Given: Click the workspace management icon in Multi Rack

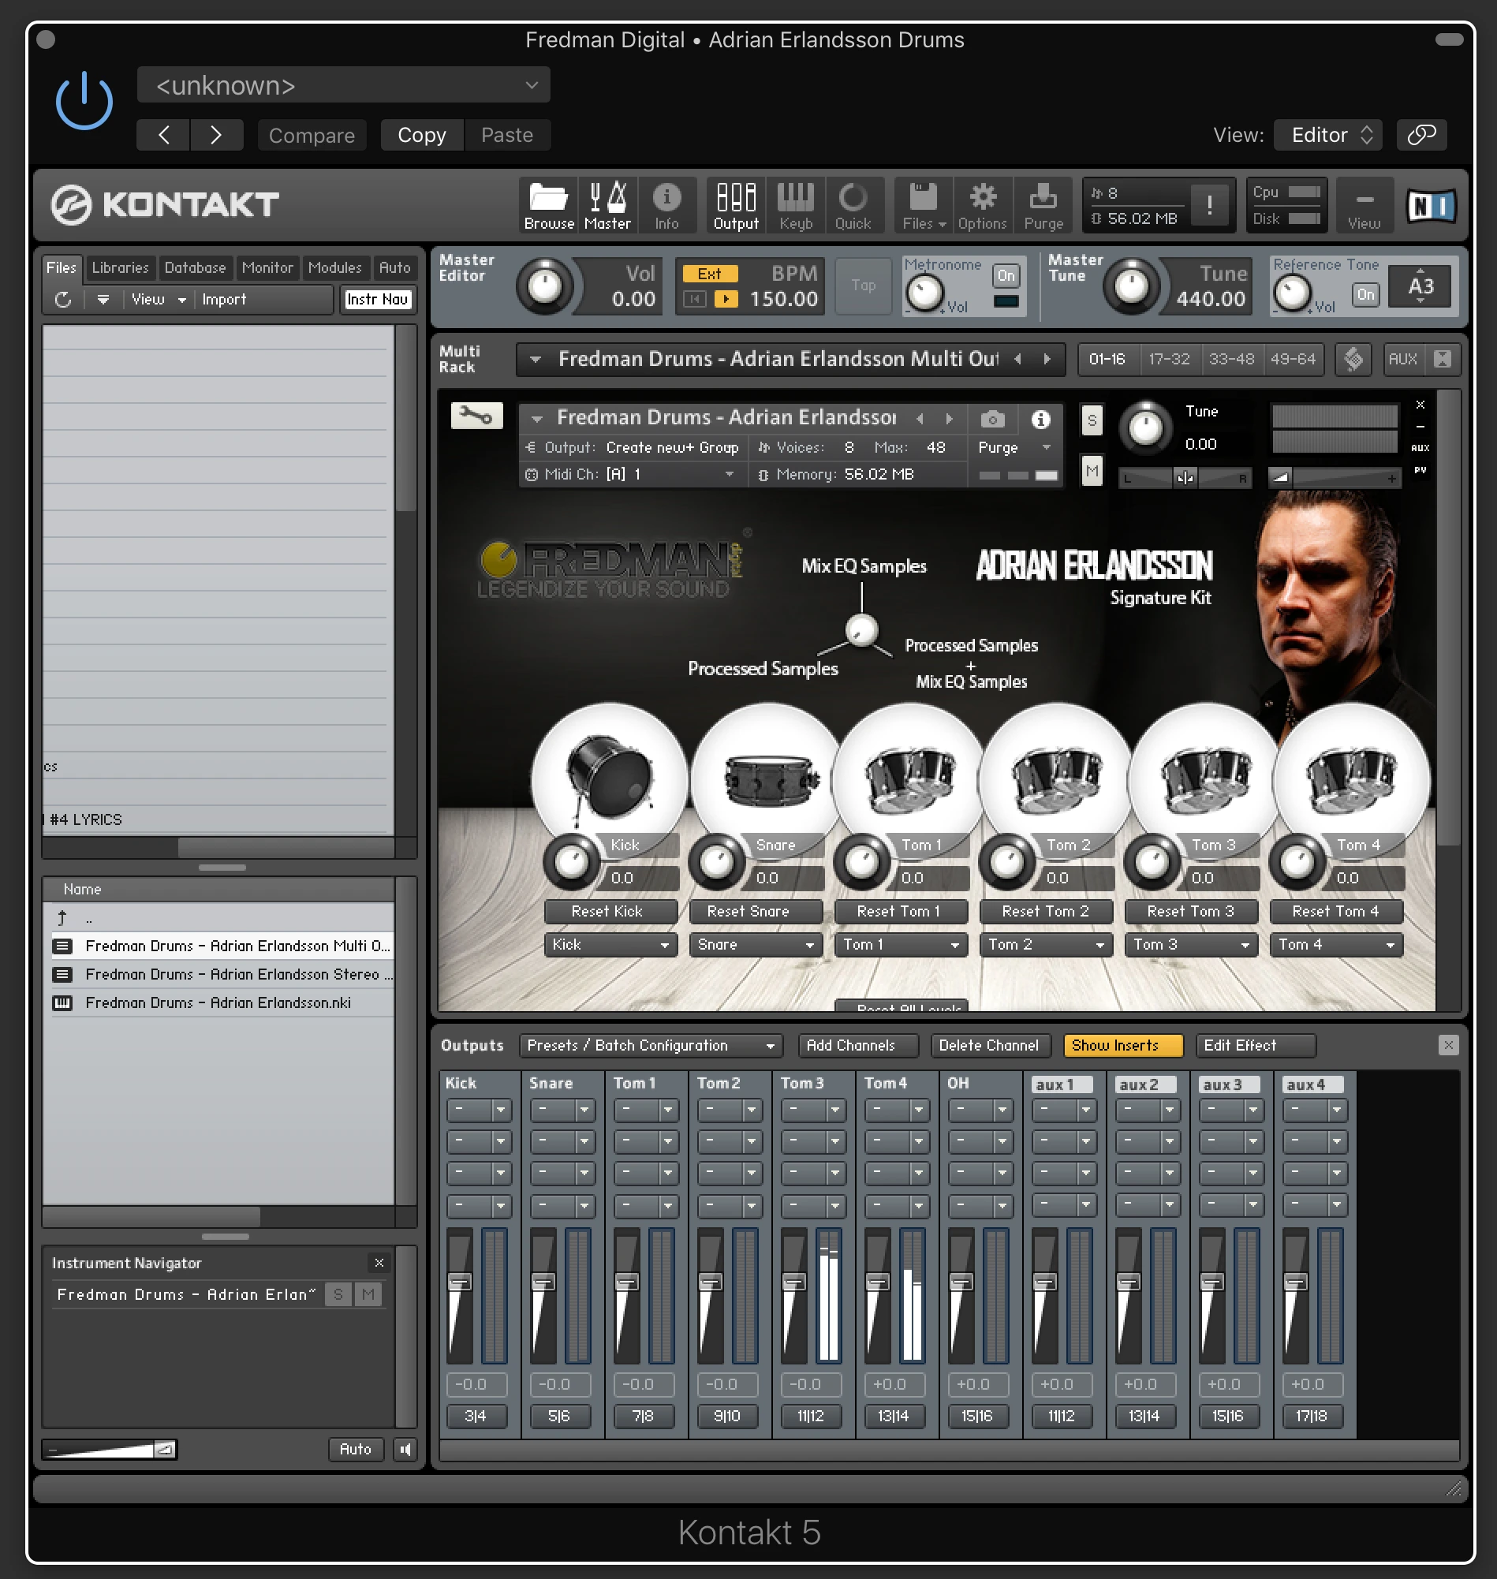Looking at the screenshot, I should tap(1353, 359).
